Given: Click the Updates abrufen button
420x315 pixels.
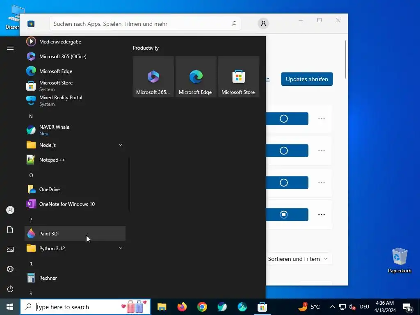Looking at the screenshot, I should pos(307,79).
